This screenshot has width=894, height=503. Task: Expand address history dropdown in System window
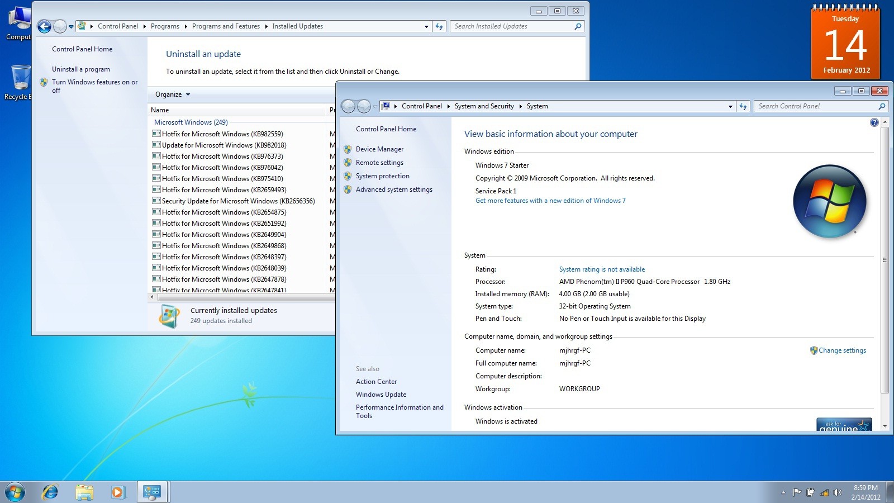(730, 106)
